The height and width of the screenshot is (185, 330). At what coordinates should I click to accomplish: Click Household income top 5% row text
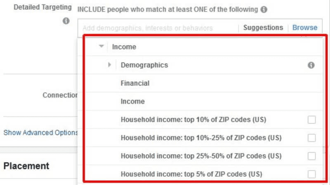tap(191, 174)
